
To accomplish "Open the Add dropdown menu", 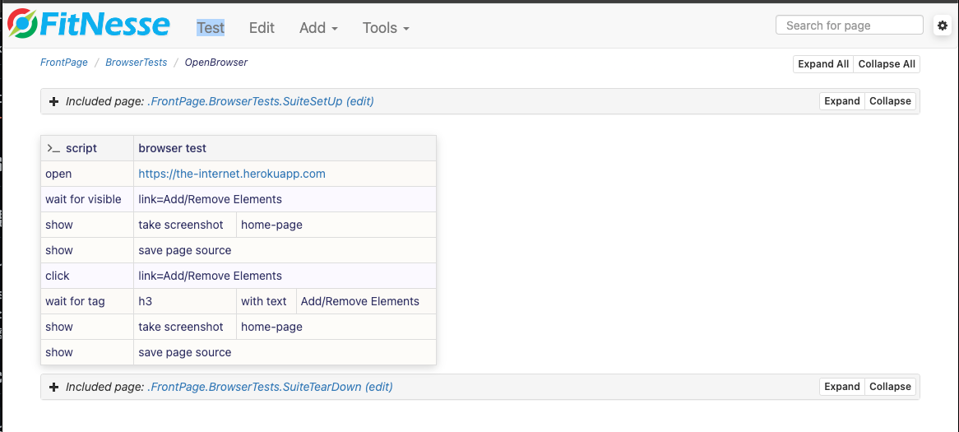I will (318, 28).
